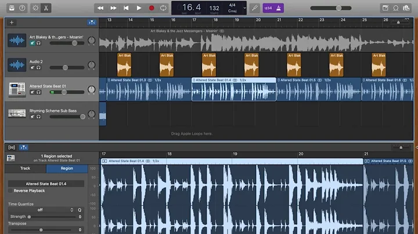Toggle the Smart Controls dial button

pyautogui.click(x=35, y=8)
